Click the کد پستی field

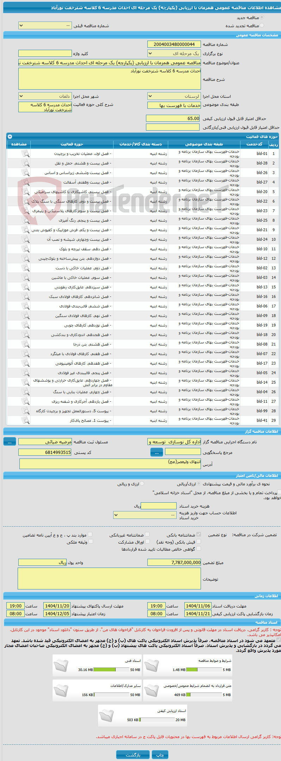45,452
